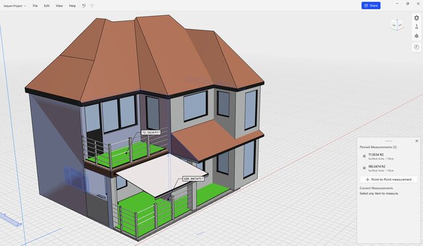Click the 1 ft grid unit control
423x246 pixels.
tap(416, 26)
